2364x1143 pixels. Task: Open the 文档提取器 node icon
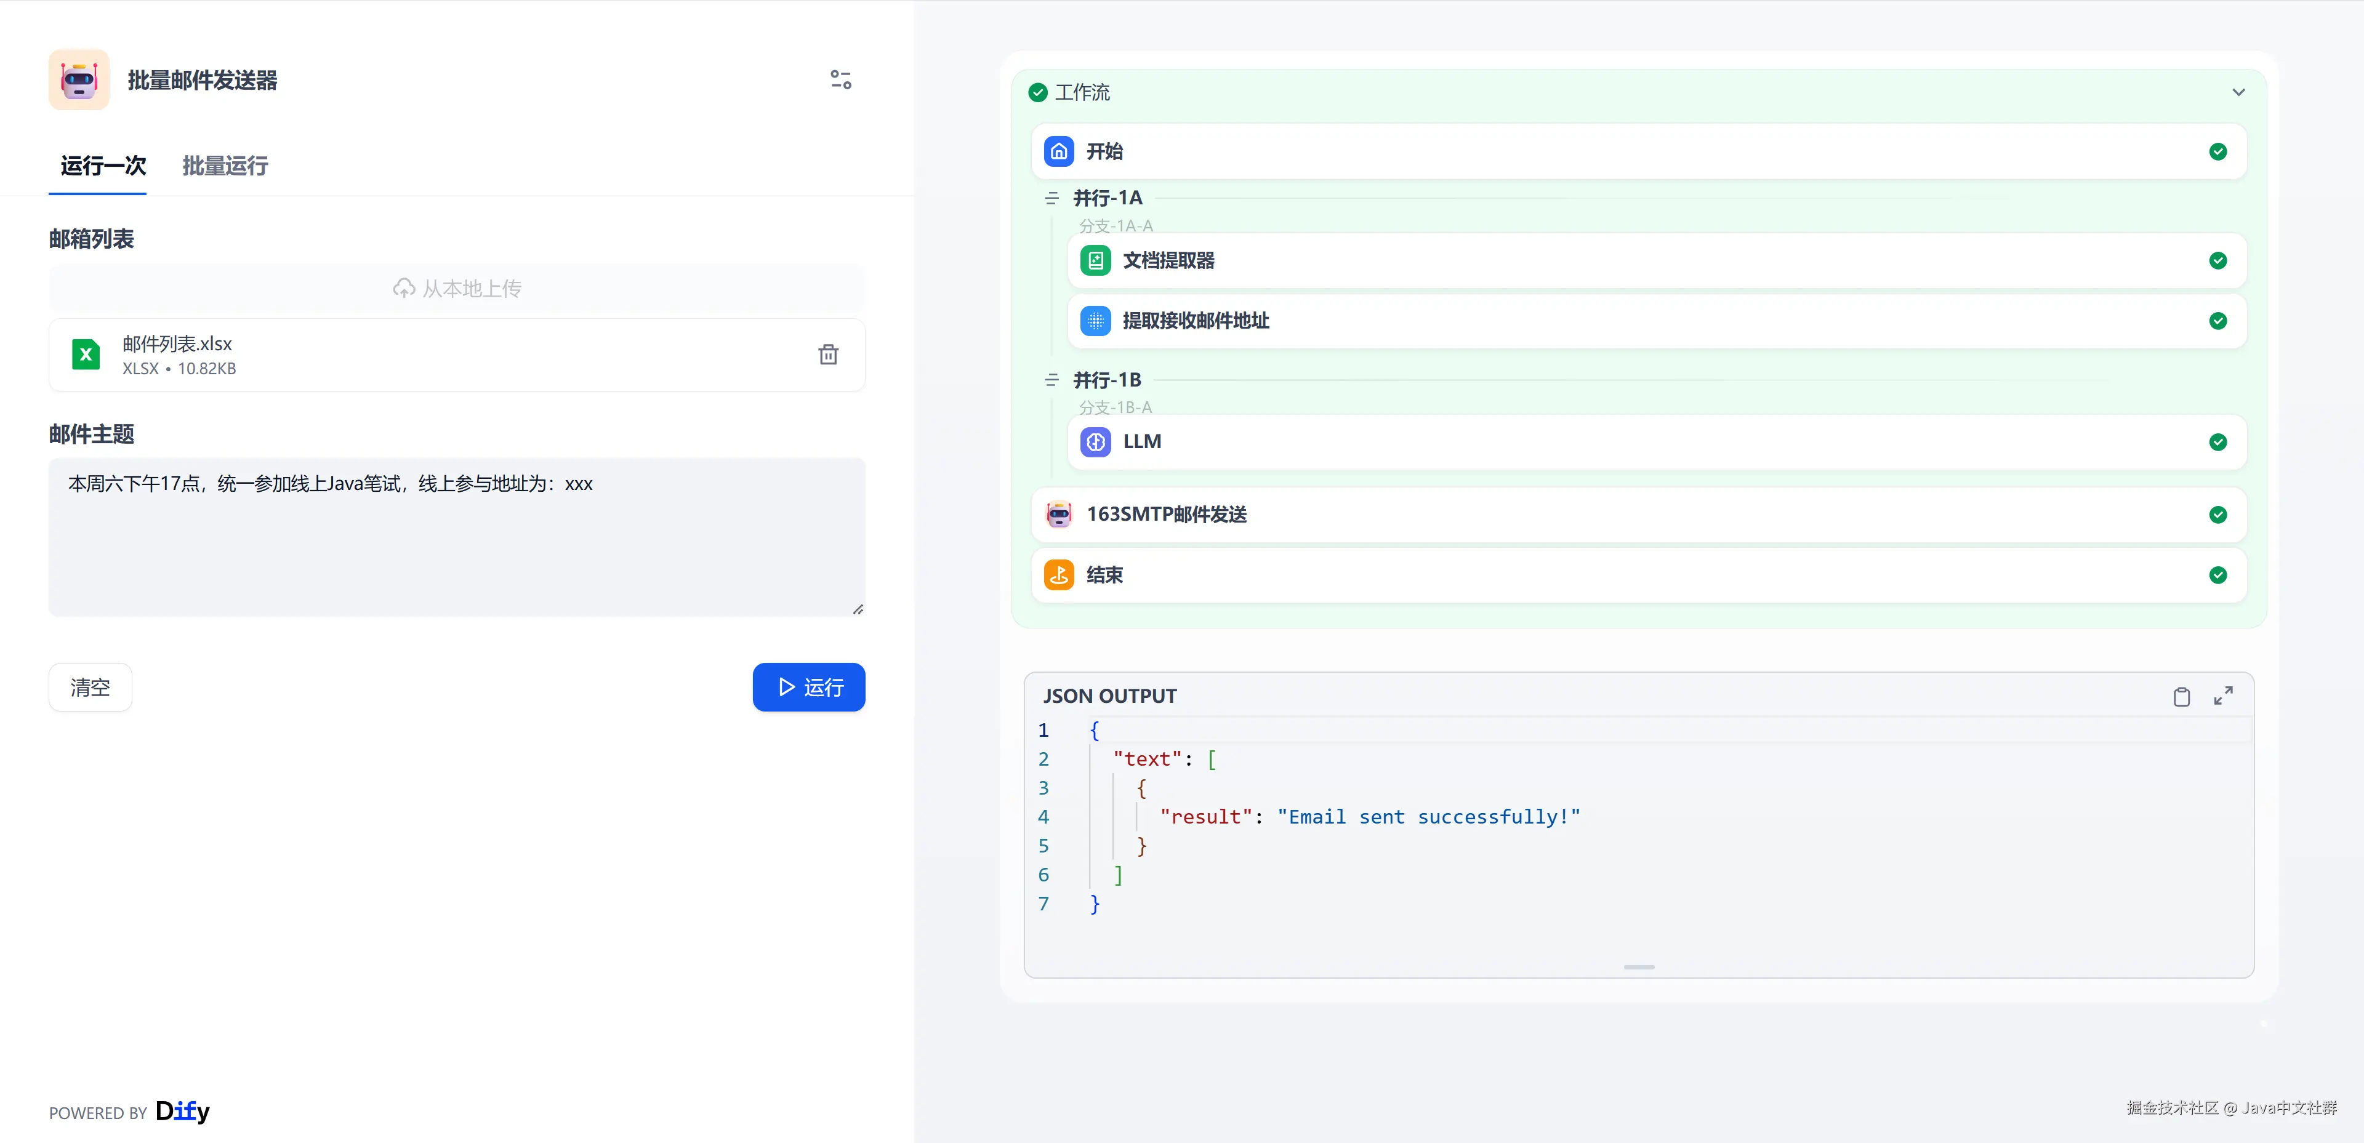(x=1095, y=260)
